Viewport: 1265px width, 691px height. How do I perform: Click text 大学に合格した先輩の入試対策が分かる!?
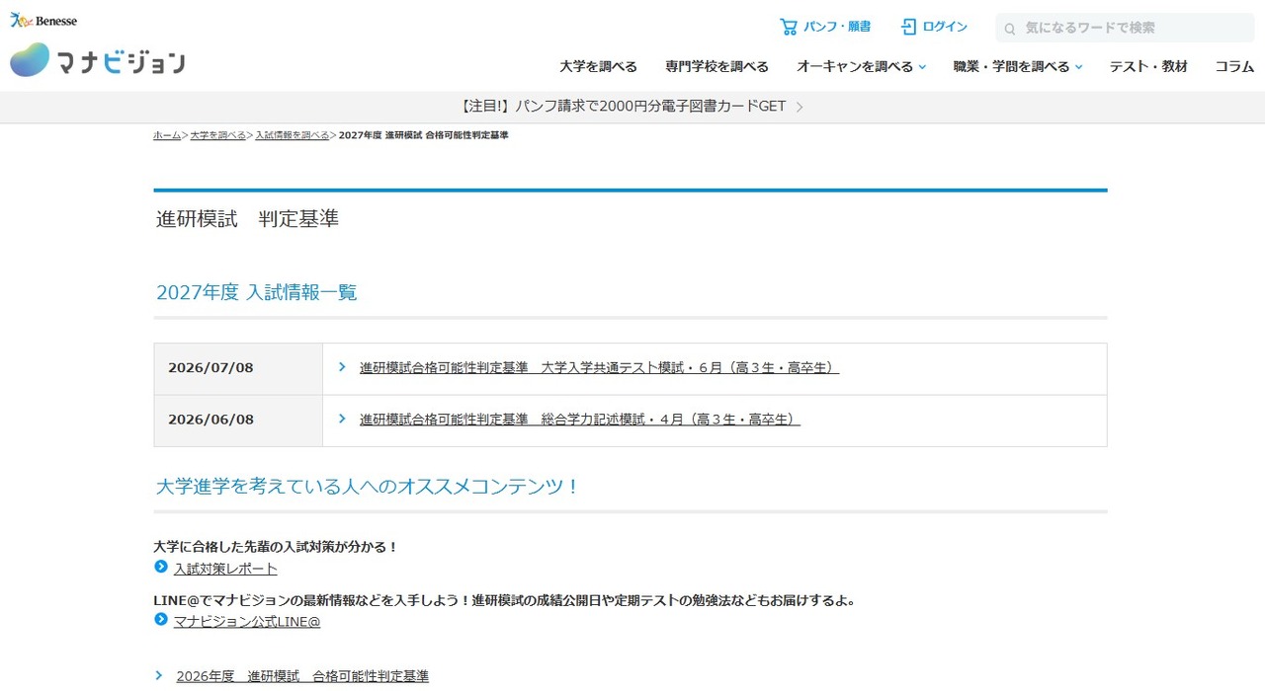pyautogui.click(x=276, y=546)
